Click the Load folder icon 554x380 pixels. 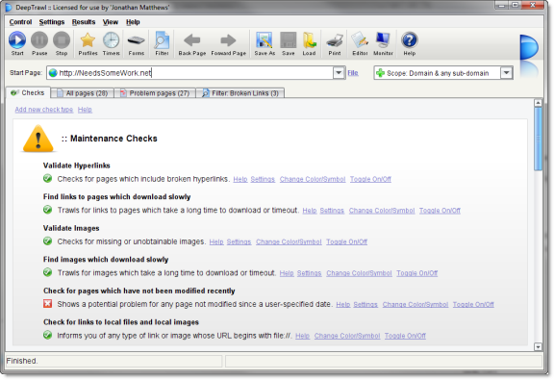(309, 43)
